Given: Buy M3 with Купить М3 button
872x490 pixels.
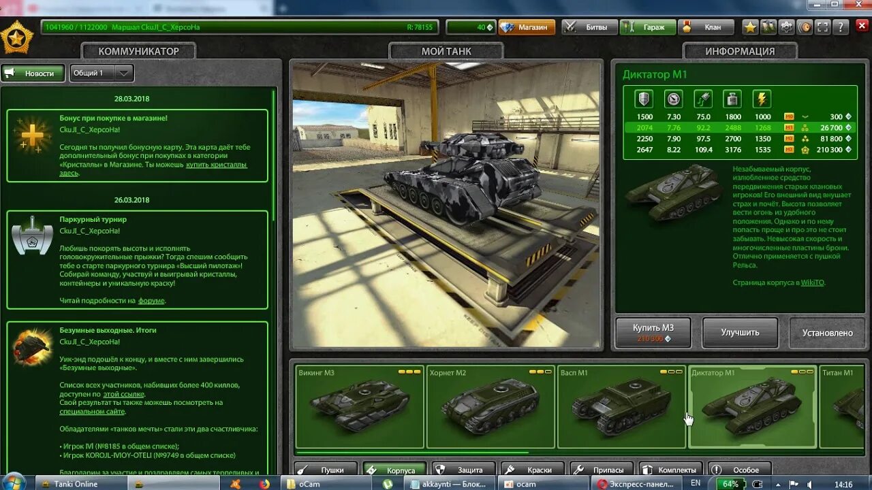Looking at the screenshot, I should point(653,333).
